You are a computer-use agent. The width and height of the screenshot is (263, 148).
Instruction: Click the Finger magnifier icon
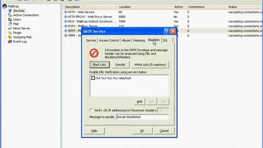coord(10,33)
